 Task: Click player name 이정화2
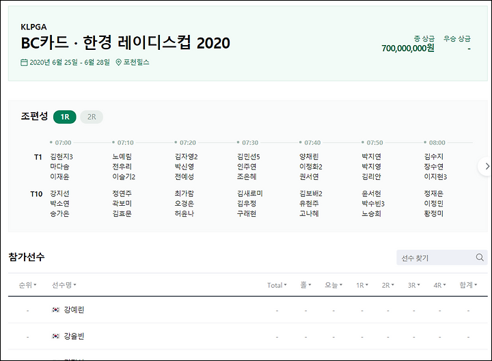pyautogui.click(x=311, y=166)
